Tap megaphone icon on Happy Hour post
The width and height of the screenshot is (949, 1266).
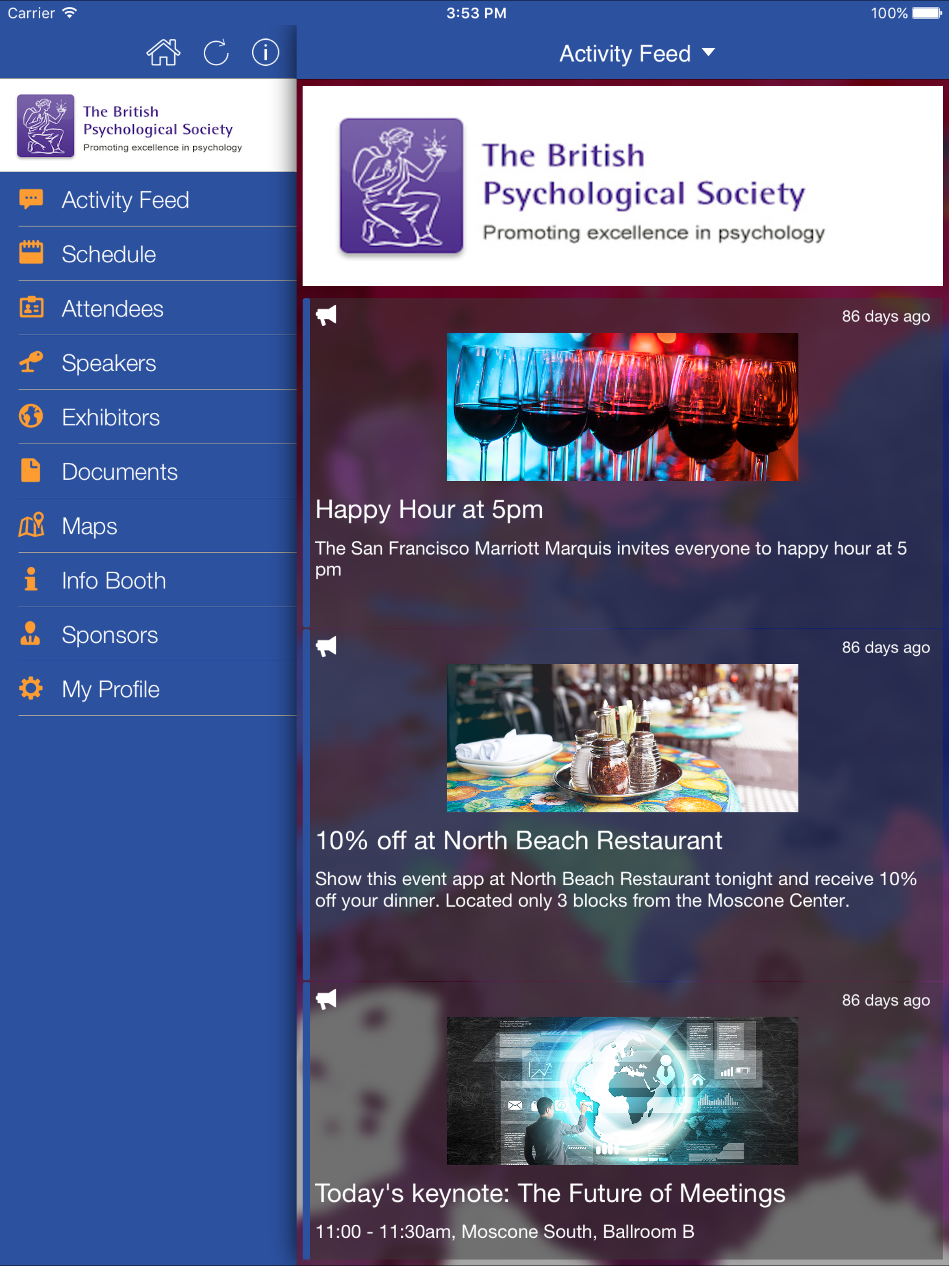(x=326, y=316)
